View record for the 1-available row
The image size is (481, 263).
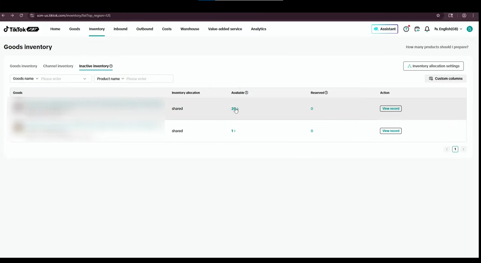[x=391, y=131]
